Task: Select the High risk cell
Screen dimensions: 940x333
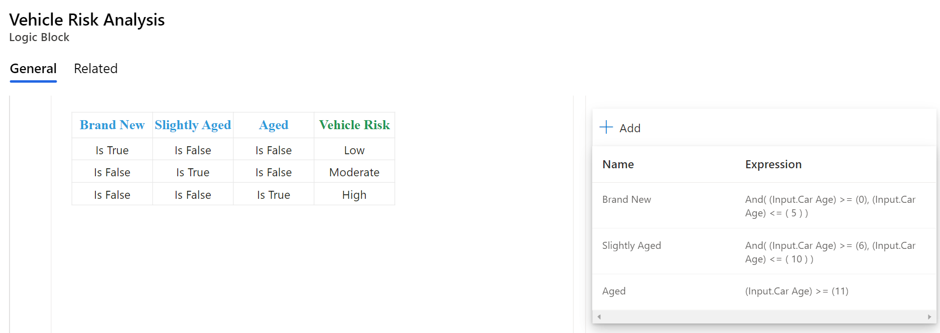Action: pos(354,194)
